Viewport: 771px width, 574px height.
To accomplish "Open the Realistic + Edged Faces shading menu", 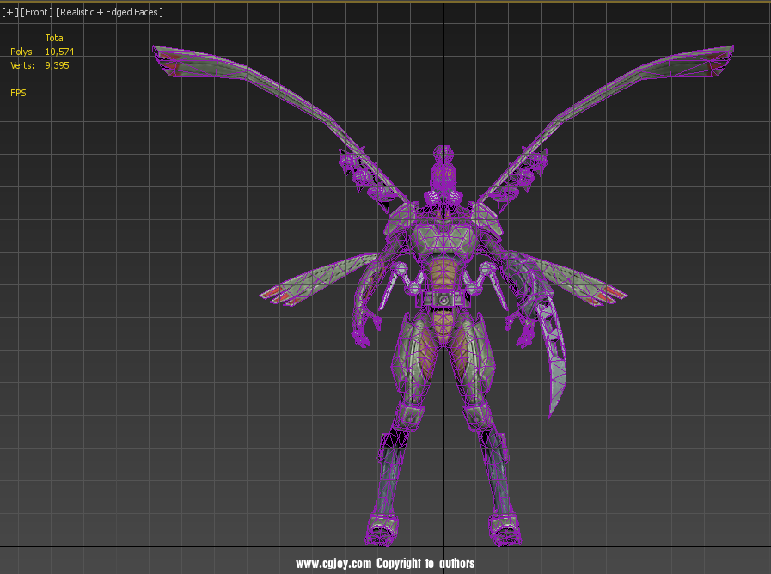I will (x=109, y=12).
